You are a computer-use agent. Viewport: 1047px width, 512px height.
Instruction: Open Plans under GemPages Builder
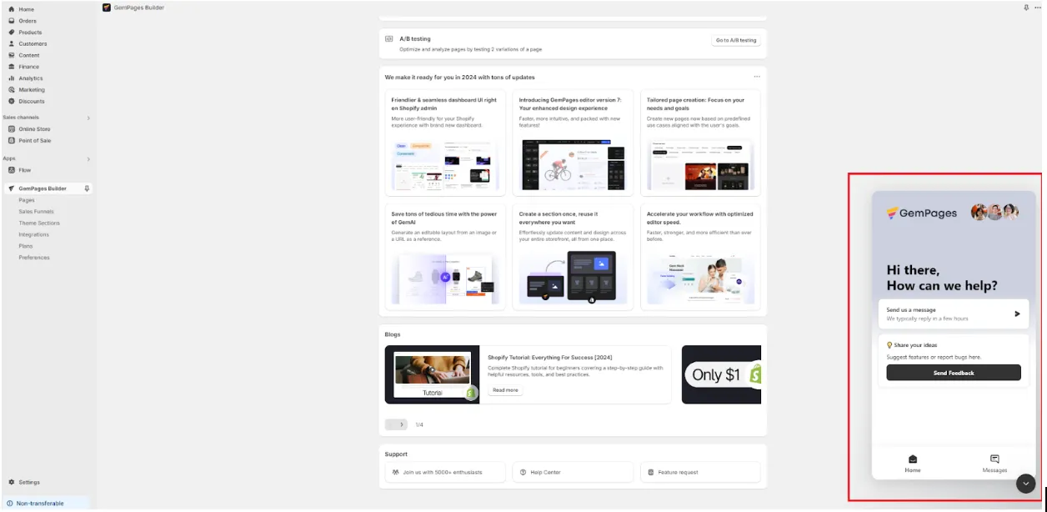[x=27, y=246]
